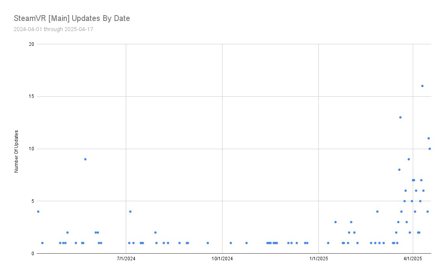Click the y-axis value label "20"
This screenshot has height=275, width=445.
32,44
